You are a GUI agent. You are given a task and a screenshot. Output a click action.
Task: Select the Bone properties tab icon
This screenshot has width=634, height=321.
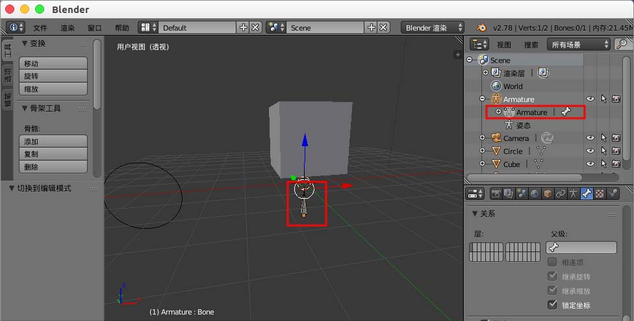pos(587,194)
